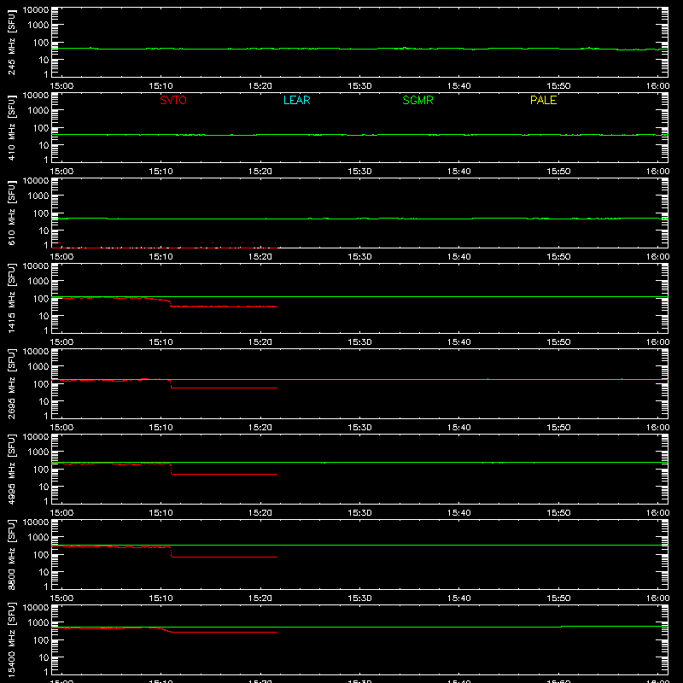The height and width of the screenshot is (683, 683).
Task: Click the red SVTO step drop in 1415 MHz plot
Action: (170, 304)
